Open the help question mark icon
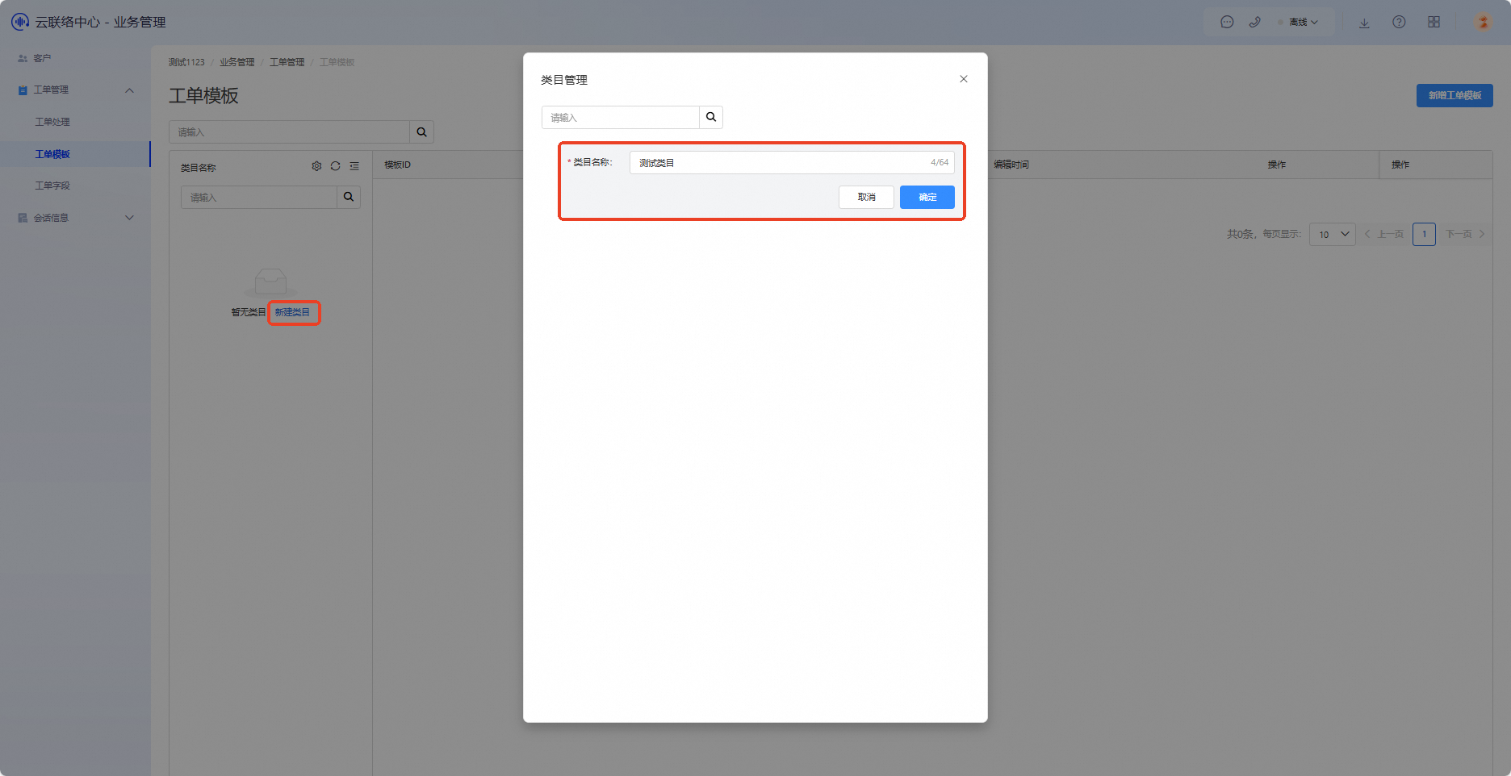Screen dimensions: 1511x776 1399,23
